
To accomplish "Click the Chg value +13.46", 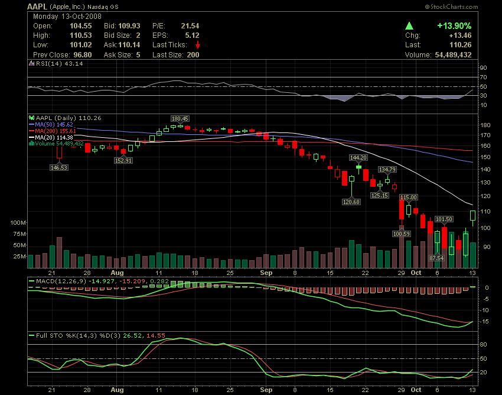I will (x=460, y=35).
